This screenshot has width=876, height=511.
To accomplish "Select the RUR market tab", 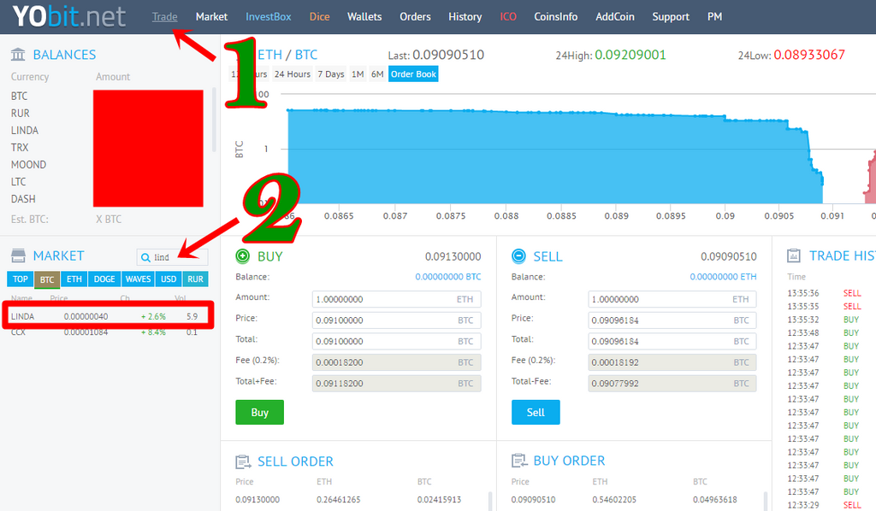I will point(196,279).
